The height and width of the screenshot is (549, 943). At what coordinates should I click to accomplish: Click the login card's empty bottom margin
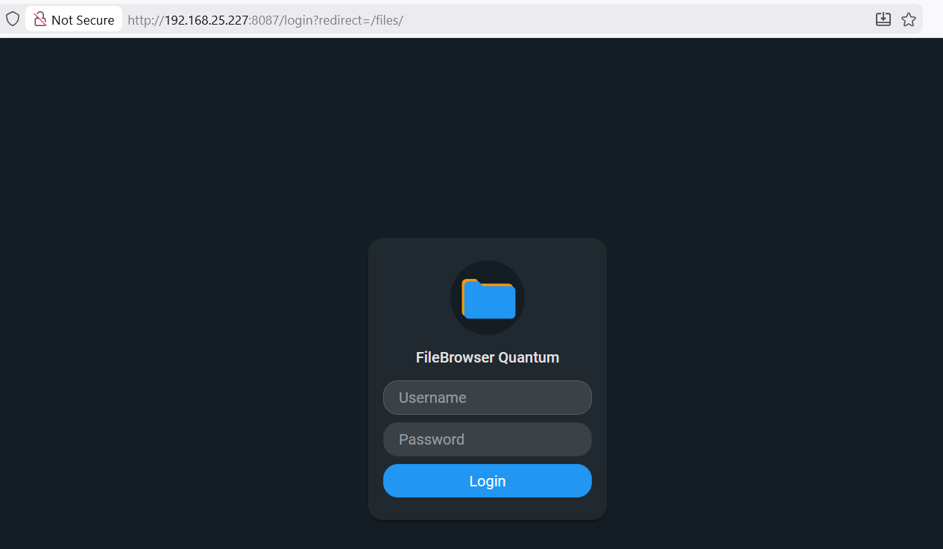(x=488, y=509)
